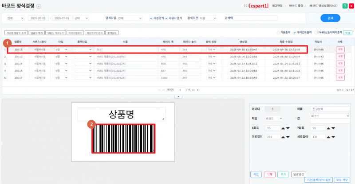355x184 pixels.
Task: Click the 추가 button in the properties panel
Action: click(x=283, y=174)
